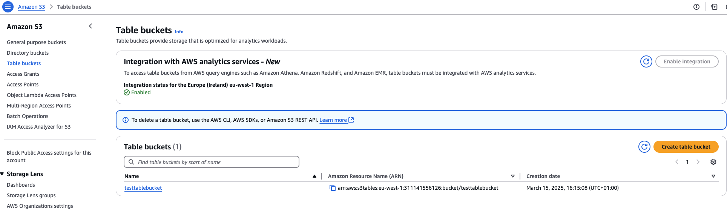Collapse the Storage Lens section
Screen dimensions: 727x218
pyautogui.click(x=3, y=173)
